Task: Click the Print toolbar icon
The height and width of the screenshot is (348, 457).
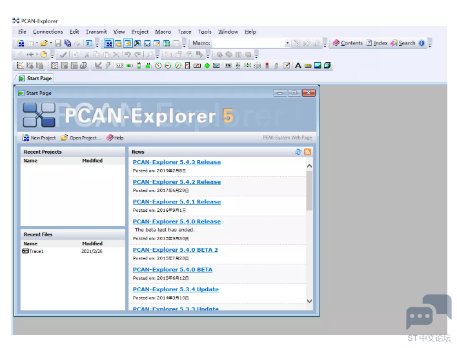Action: (x=77, y=43)
